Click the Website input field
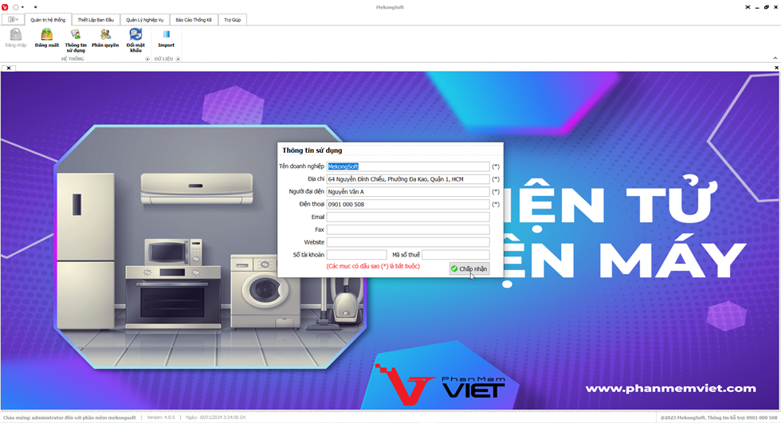Image resolution: width=781 pixels, height=423 pixels. click(x=408, y=242)
